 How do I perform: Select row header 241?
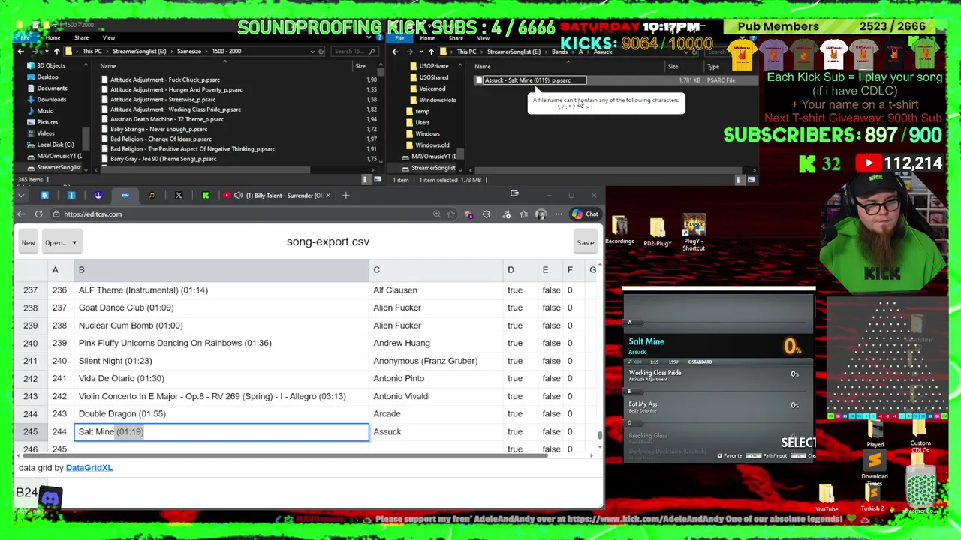pyautogui.click(x=30, y=361)
